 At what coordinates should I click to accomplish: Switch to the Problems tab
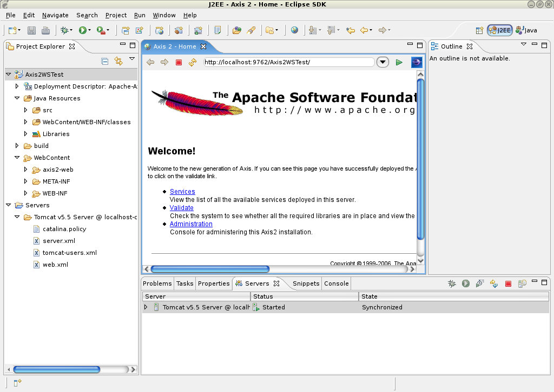coord(157,283)
